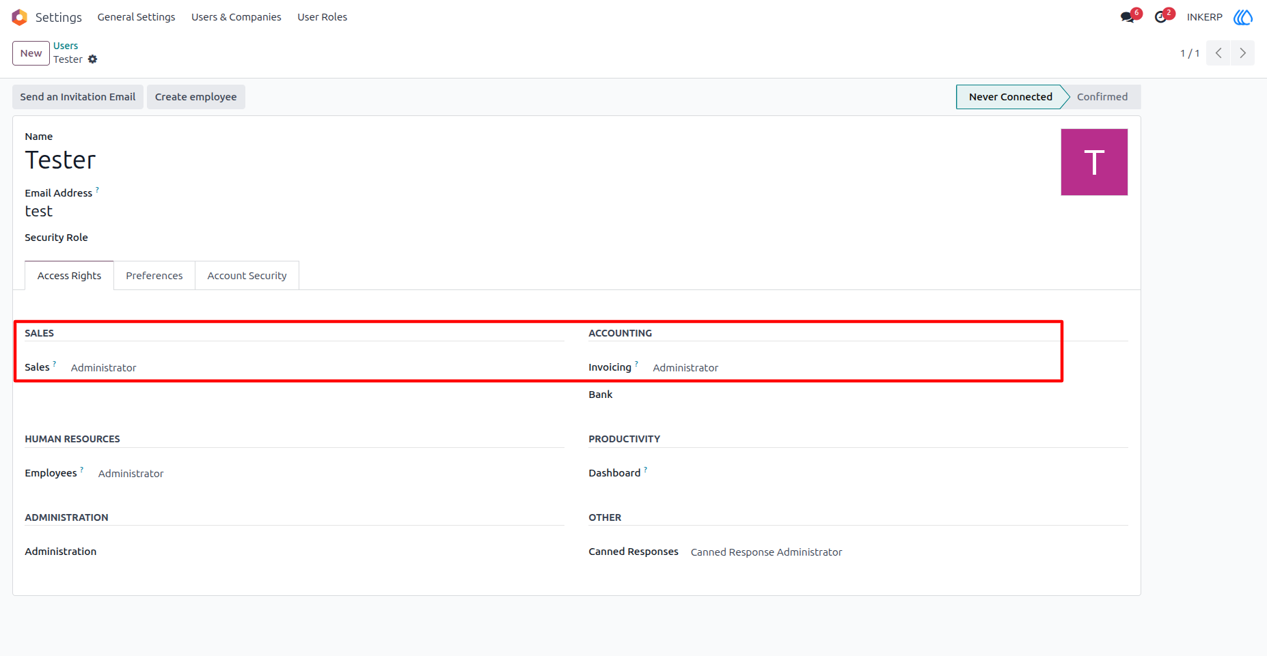Image resolution: width=1267 pixels, height=656 pixels.
Task: Open the Odoo home app logo
Action: pyautogui.click(x=20, y=17)
